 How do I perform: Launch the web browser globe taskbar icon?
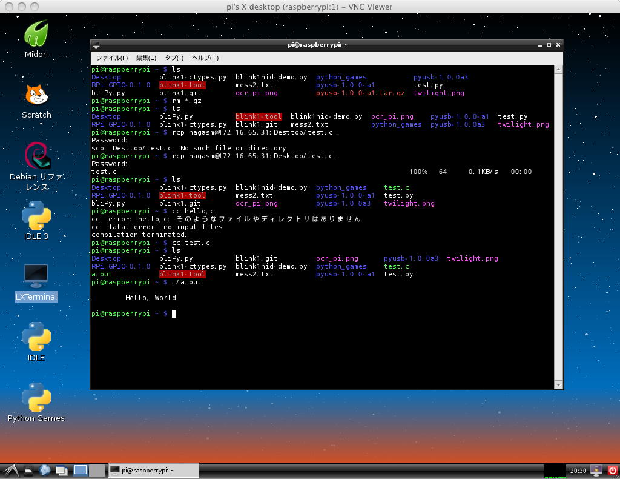coord(45,471)
